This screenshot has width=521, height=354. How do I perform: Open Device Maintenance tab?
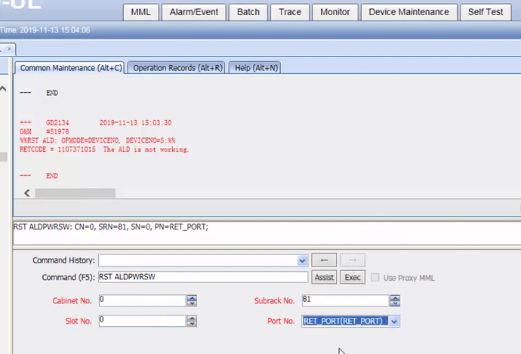pyautogui.click(x=408, y=12)
